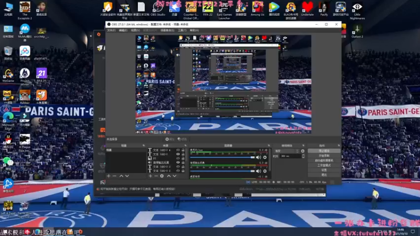Screen dimensions: 420x236
Task: Open the OBS Studio desktop shortcut
Action: tap(158, 9)
